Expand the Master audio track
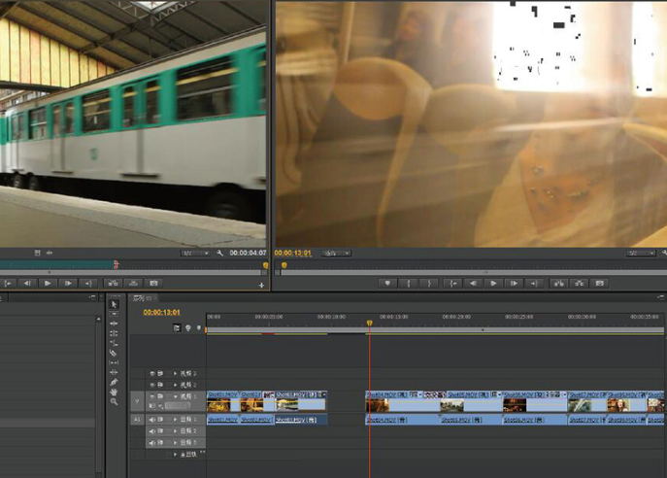 pyautogui.click(x=175, y=454)
